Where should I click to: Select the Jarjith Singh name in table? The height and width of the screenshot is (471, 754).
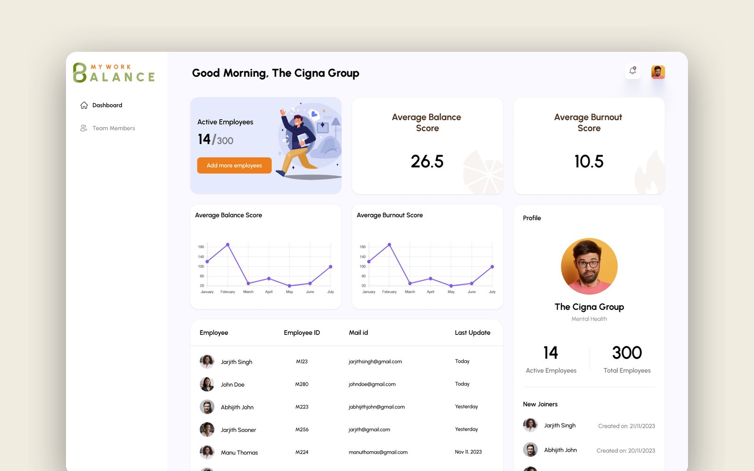[x=237, y=362]
